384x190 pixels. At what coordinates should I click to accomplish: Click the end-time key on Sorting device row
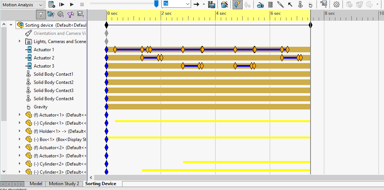[311, 25]
